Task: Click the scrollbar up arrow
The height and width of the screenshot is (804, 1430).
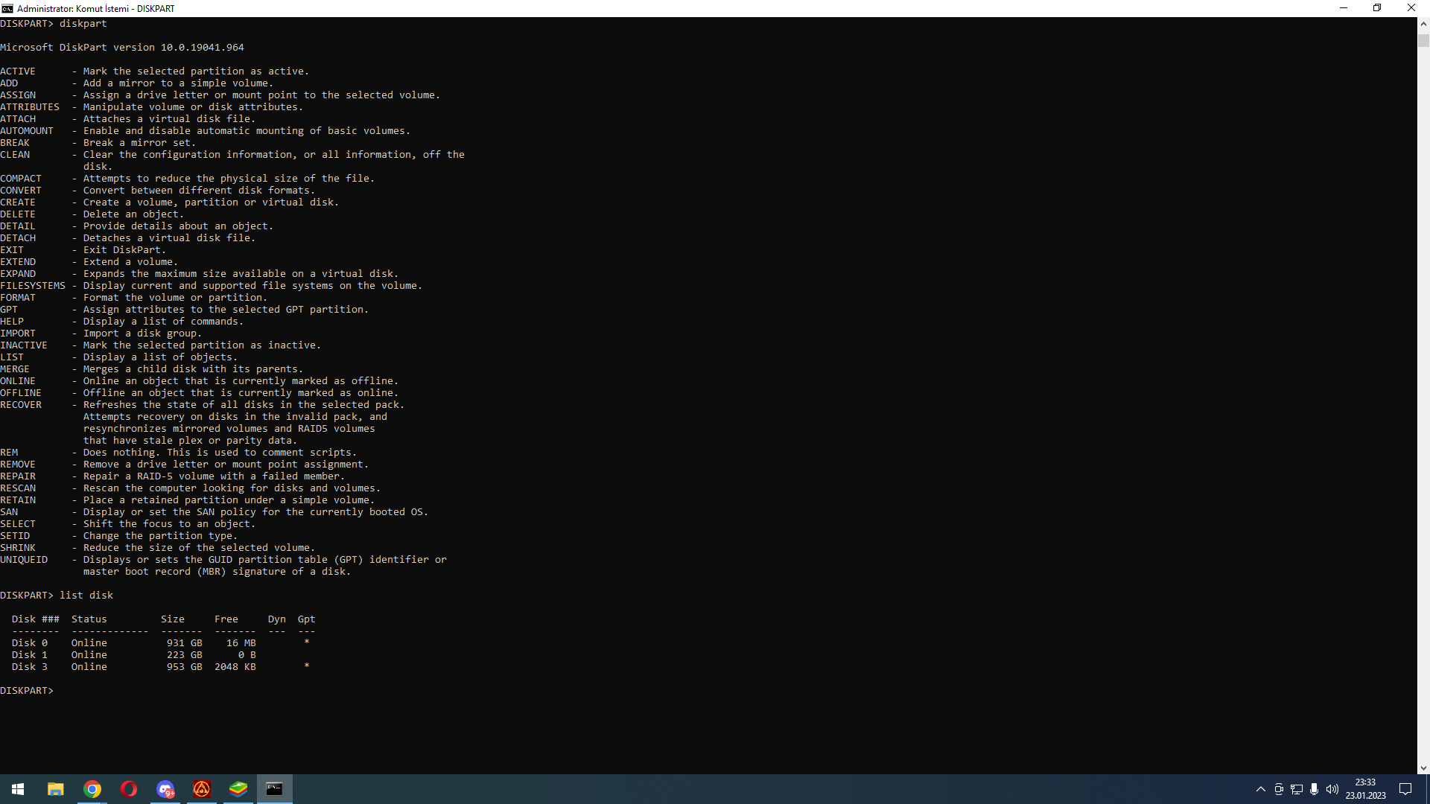Action: click(1423, 24)
